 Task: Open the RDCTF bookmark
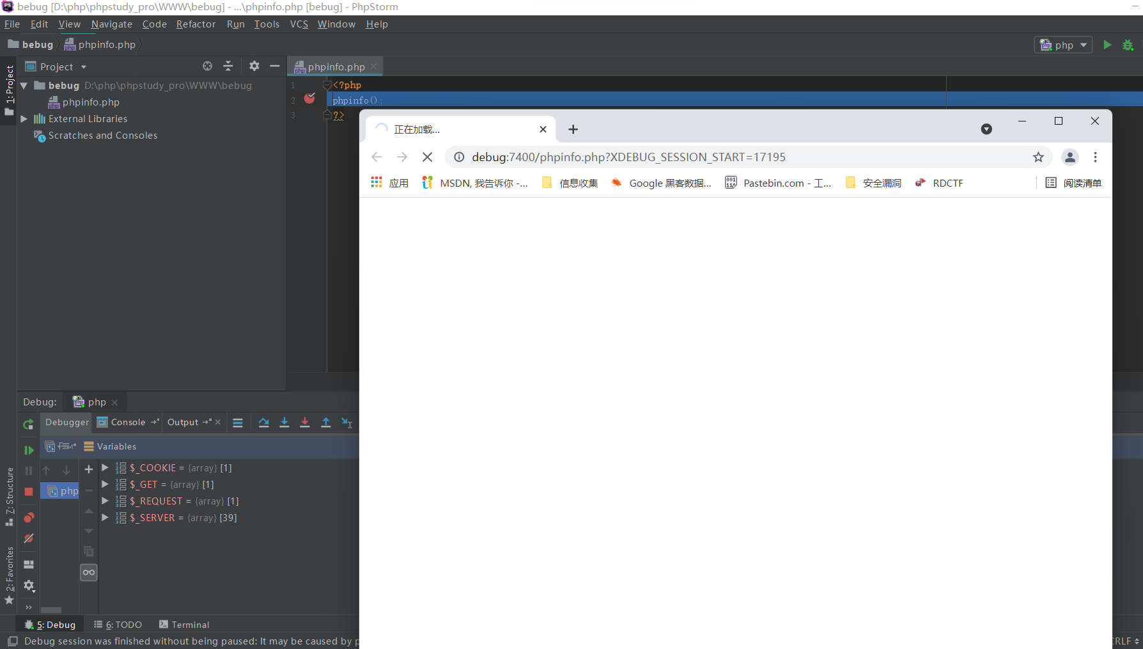point(939,183)
